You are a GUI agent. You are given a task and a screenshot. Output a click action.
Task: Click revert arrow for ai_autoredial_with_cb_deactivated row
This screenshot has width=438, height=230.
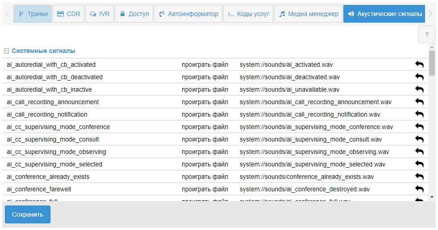click(x=419, y=77)
